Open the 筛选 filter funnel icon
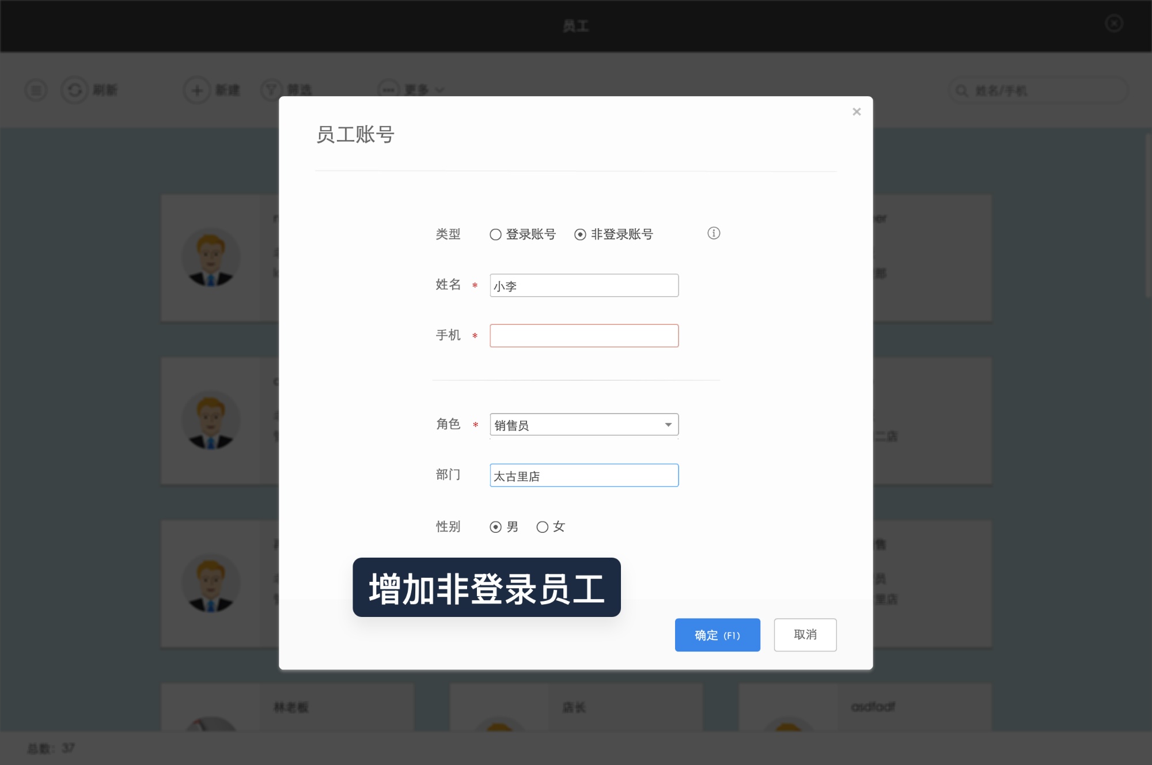Image resolution: width=1152 pixels, height=765 pixels. click(x=270, y=90)
